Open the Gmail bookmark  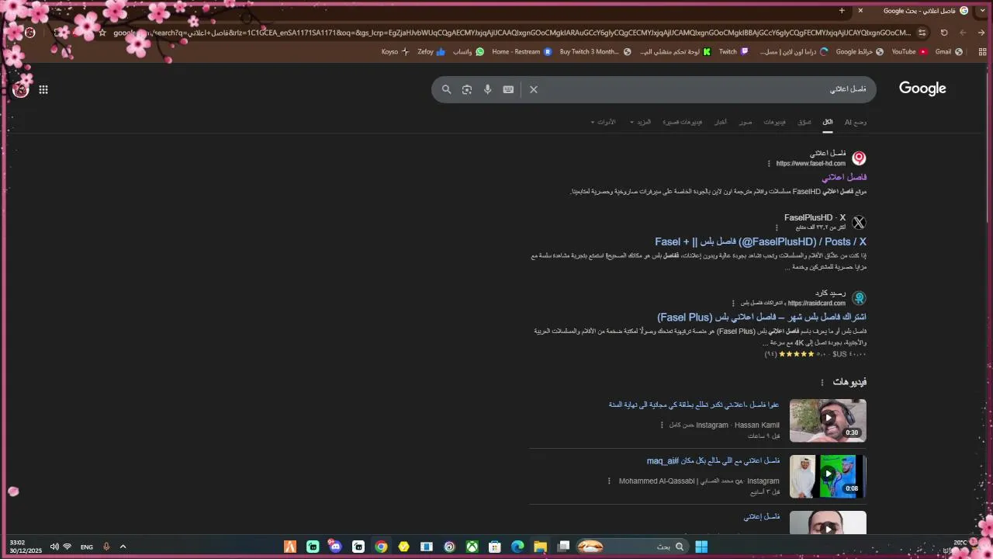949,52
